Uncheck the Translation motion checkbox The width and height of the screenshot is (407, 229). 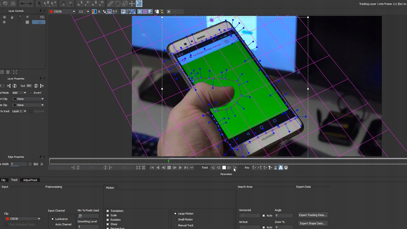point(108,211)
